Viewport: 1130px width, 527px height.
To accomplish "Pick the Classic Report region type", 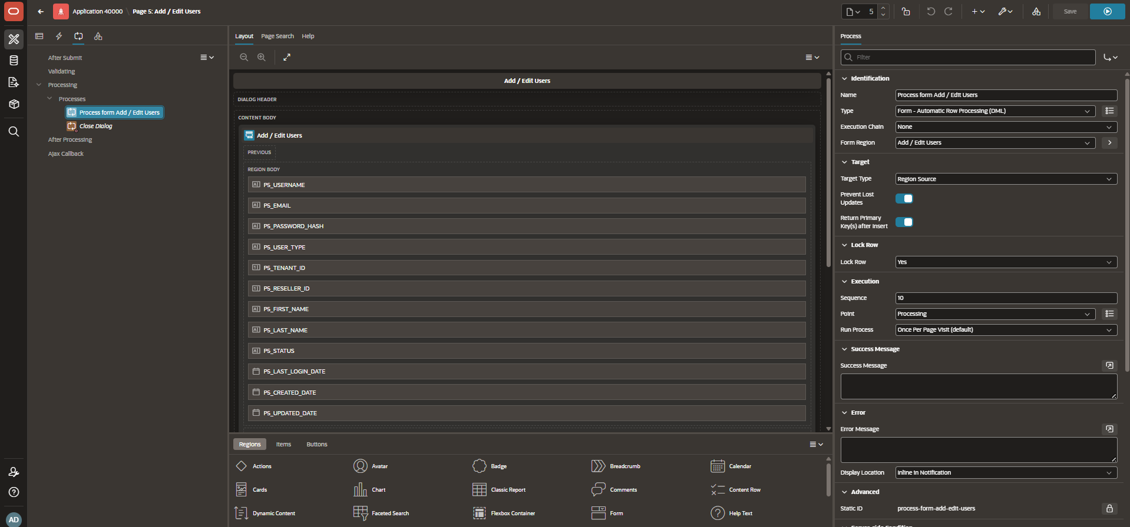I will [x=500, y=489].
